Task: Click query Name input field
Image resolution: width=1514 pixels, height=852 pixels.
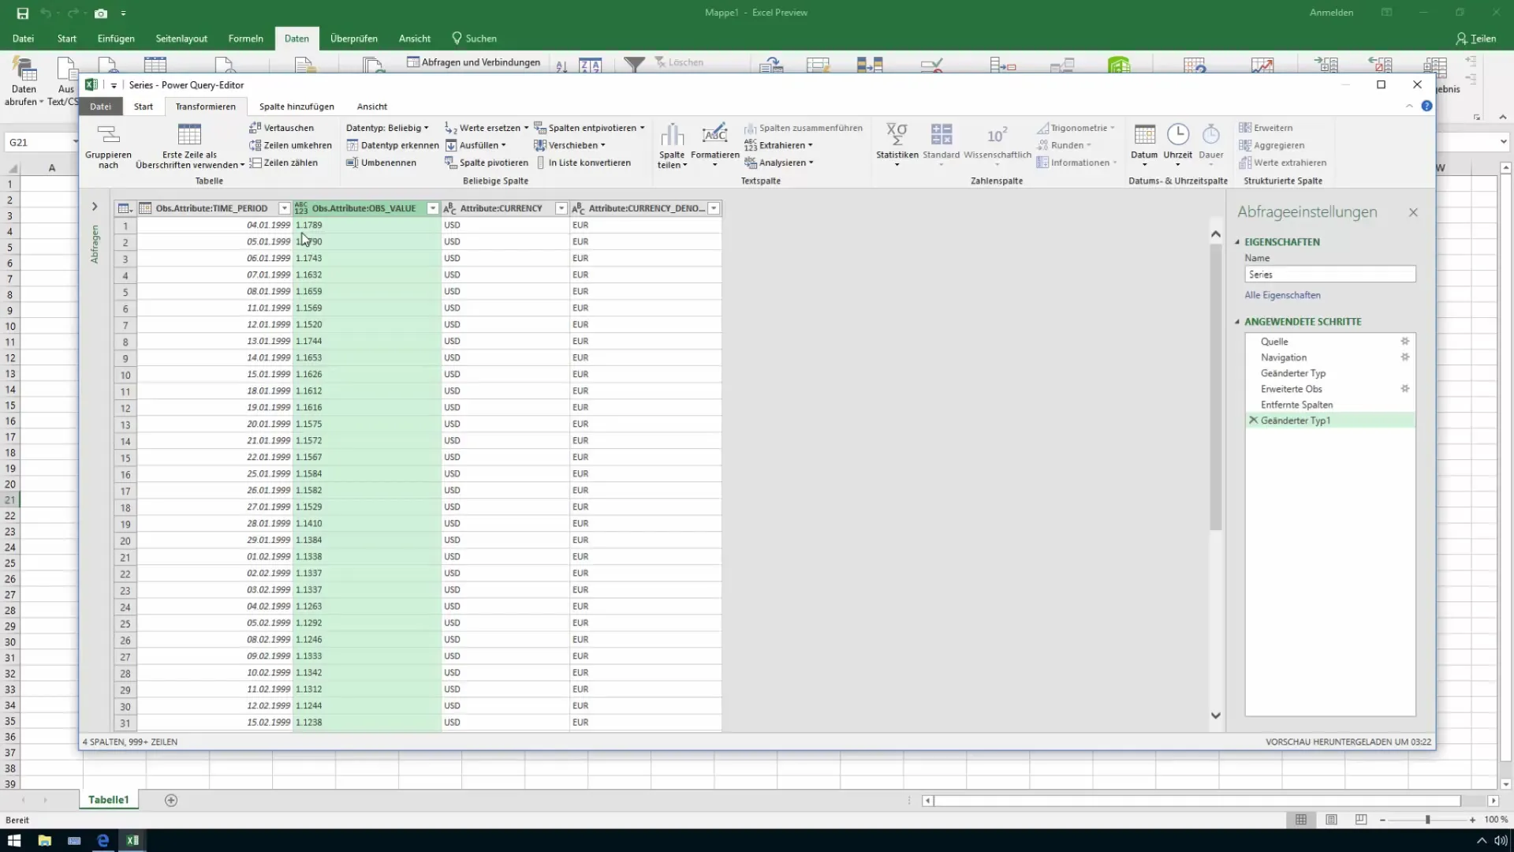Action: (1329, 275)
